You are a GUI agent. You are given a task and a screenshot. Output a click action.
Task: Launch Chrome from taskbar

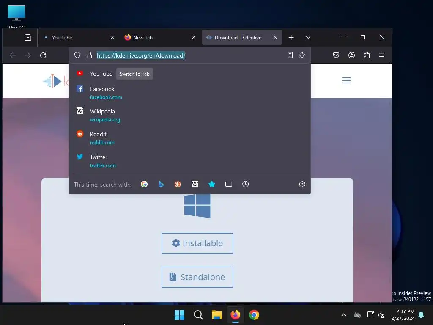254,315
